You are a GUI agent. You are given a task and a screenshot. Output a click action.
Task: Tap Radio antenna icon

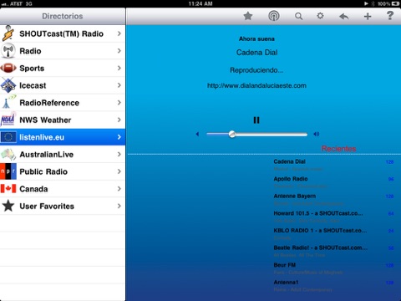point(8,51)
